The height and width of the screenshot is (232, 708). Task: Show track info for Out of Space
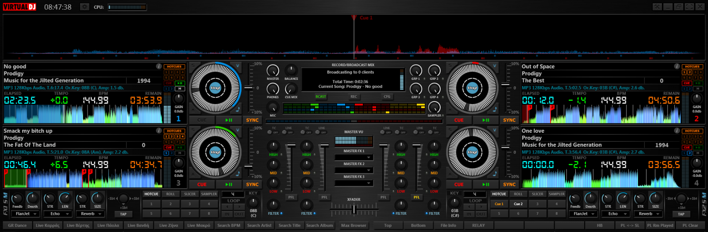click(677, 66)
